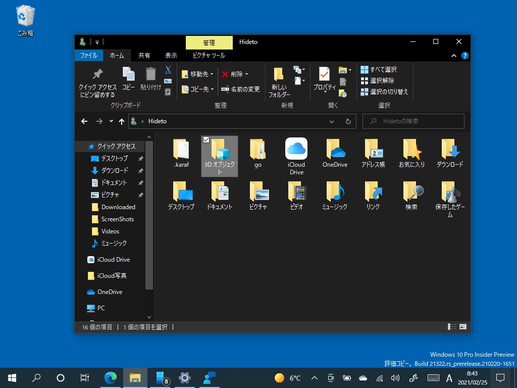Select the OneDrive folder in file pane
Viewport: 517px width, 388px height.
click(x=335, y=154)
